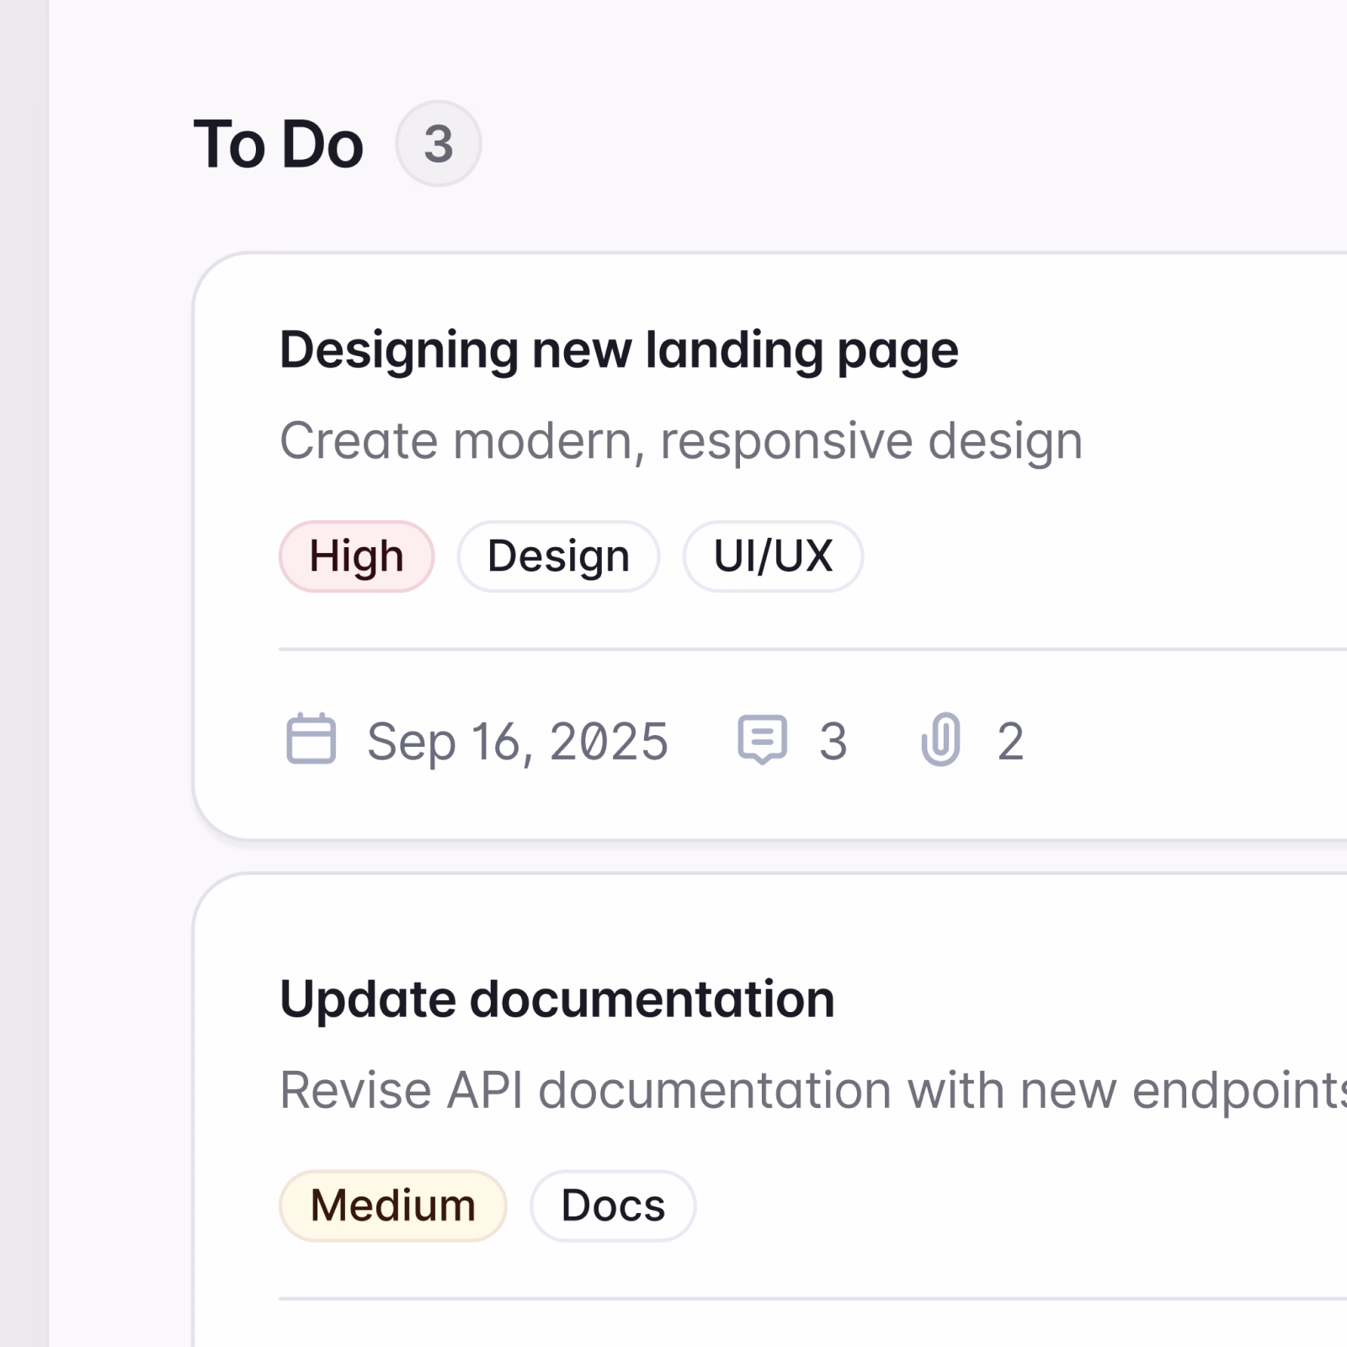Click the comments speech-bubble icon
Screen dimensions: 1347x1347
click(x=762, y=739)
